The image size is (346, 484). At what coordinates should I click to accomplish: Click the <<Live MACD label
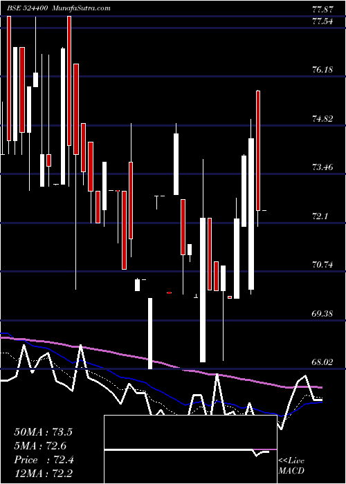click(x=291, y=466)
